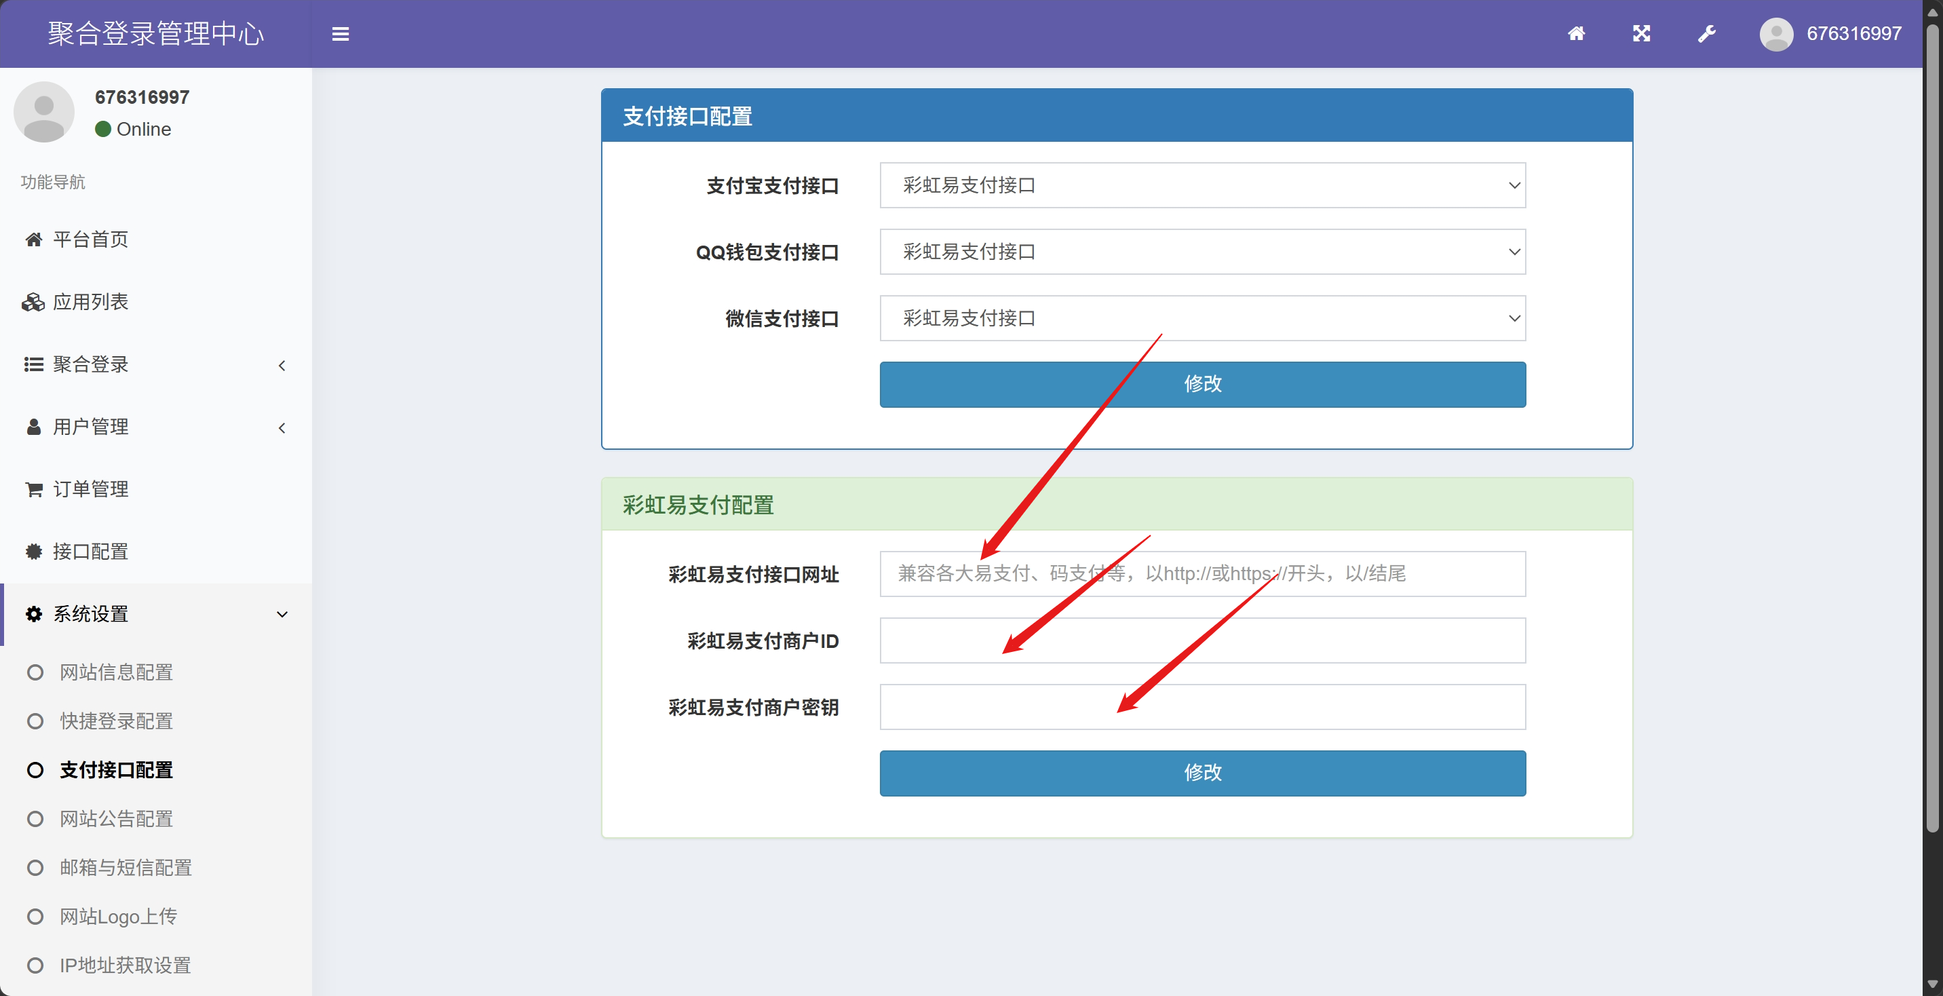The height and width of the screenshot is (996, 1943).
Task: Click circle icon beside 快捷登录配置
Action: tap(35, 721)
